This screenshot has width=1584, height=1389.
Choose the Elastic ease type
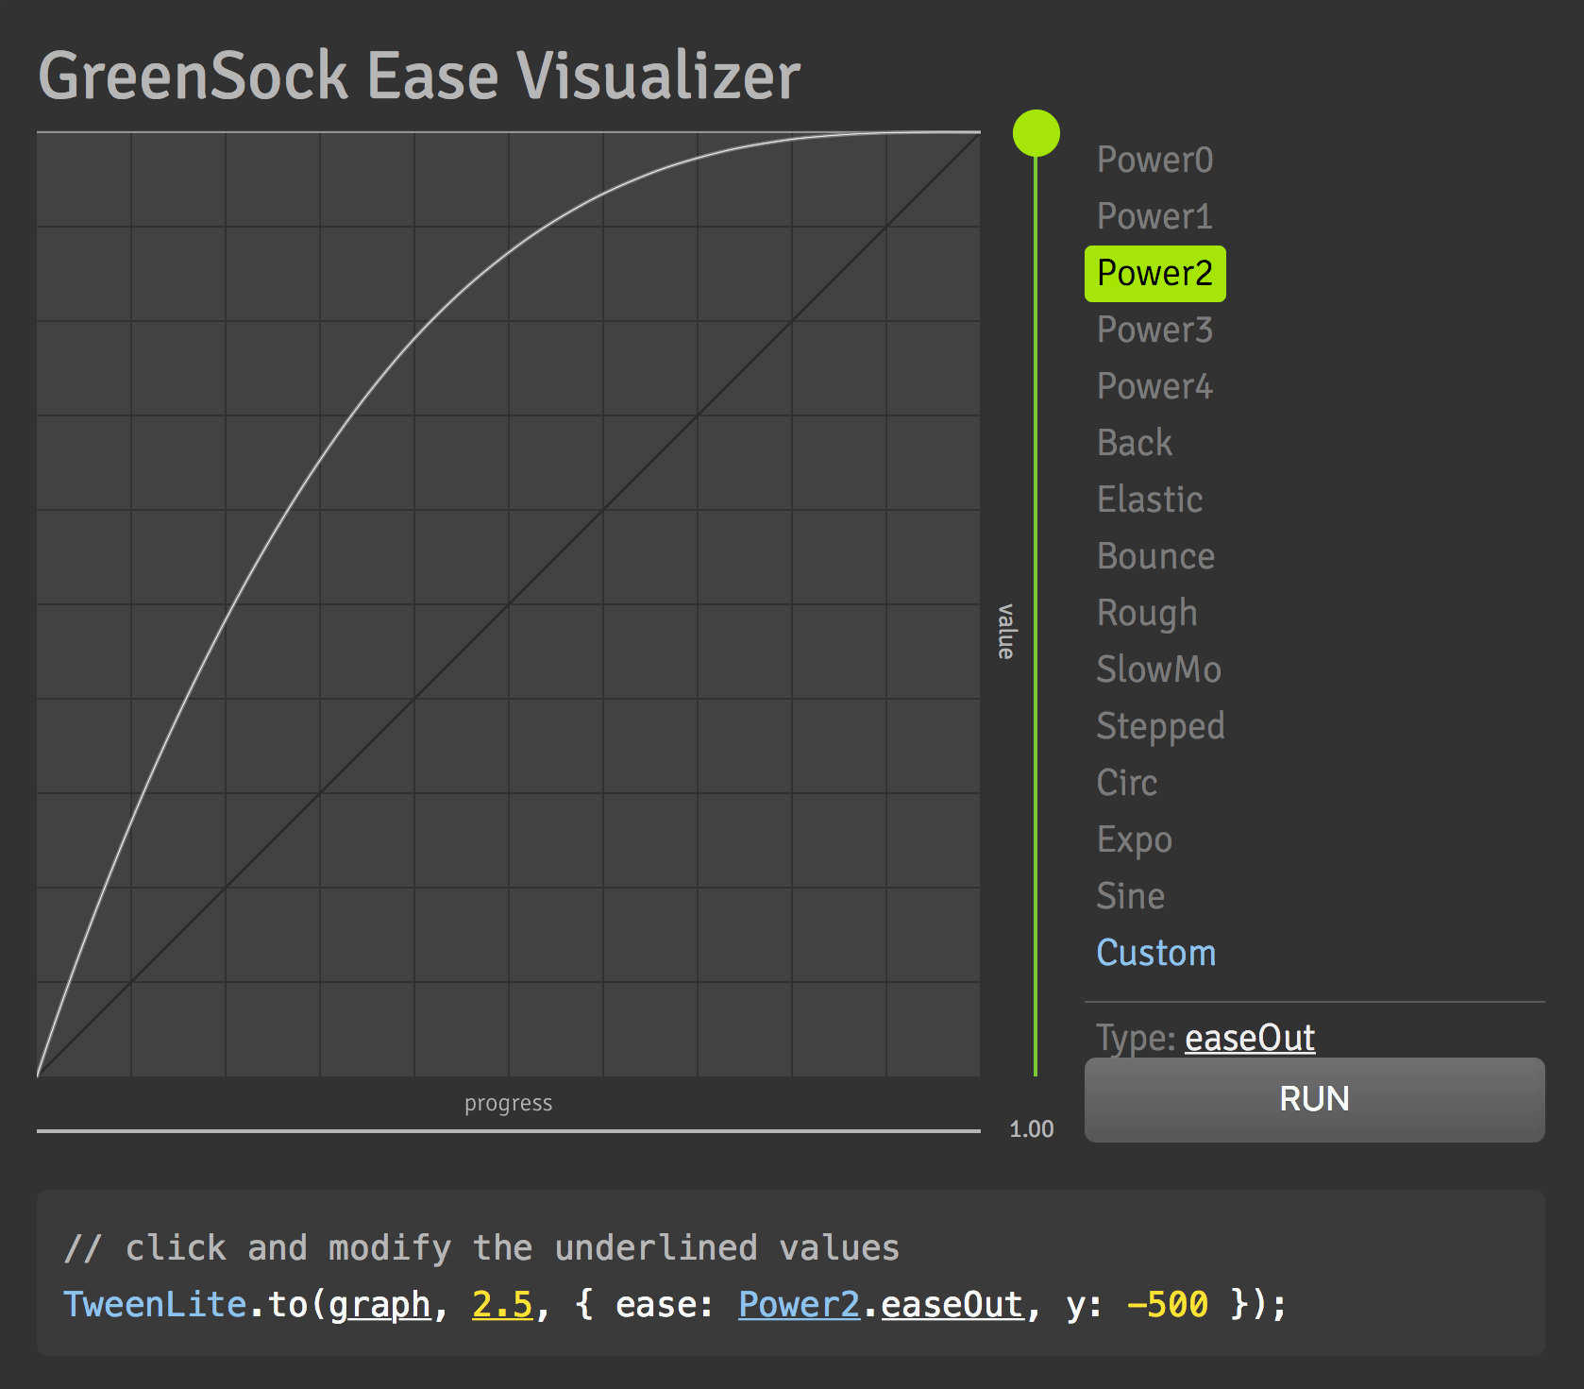(x=1149, y=500)
